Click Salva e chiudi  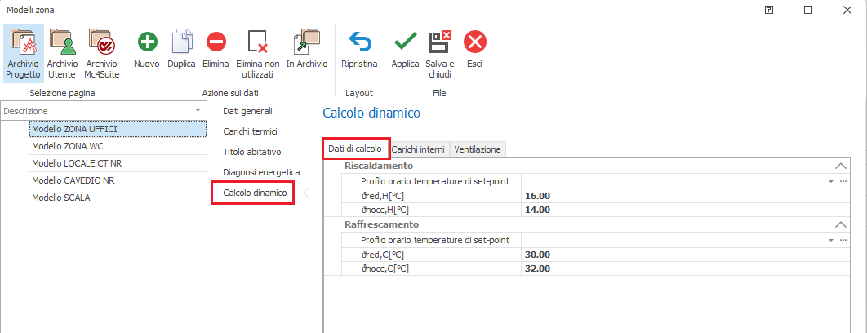(439, 42)
